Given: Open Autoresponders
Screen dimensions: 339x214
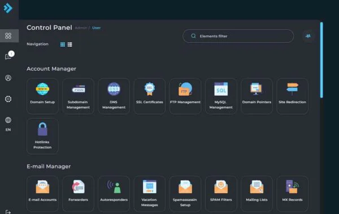Looking at the screenshot, I should 114,194.
